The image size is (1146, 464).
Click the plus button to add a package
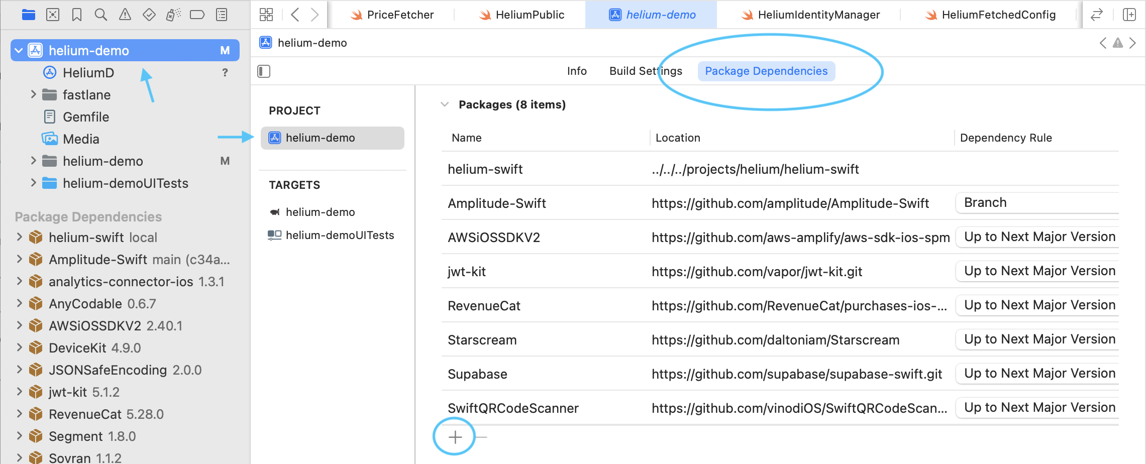coord(455,437)
